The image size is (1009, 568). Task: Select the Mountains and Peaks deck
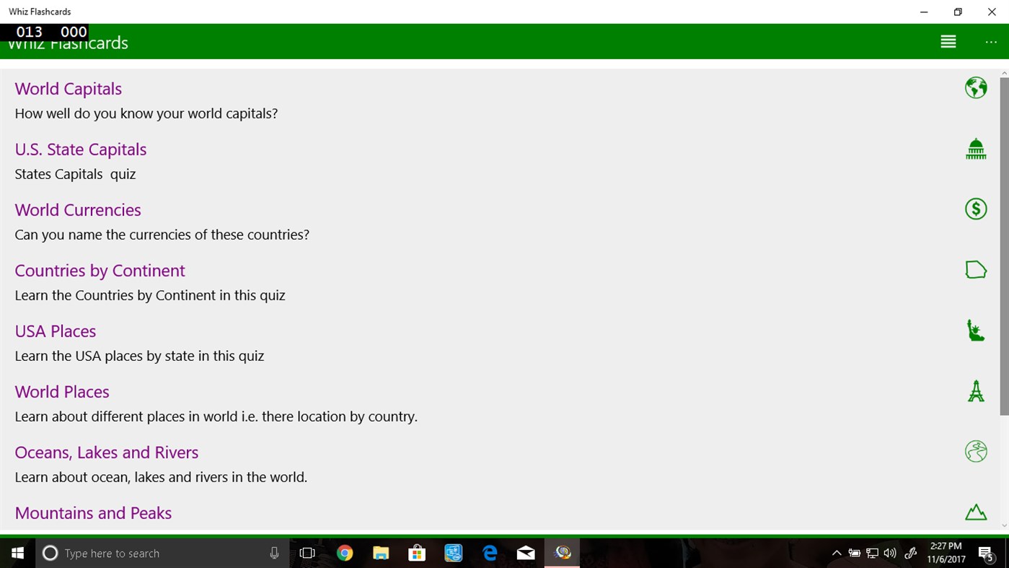pyautogui.click(x=93, y=512)
